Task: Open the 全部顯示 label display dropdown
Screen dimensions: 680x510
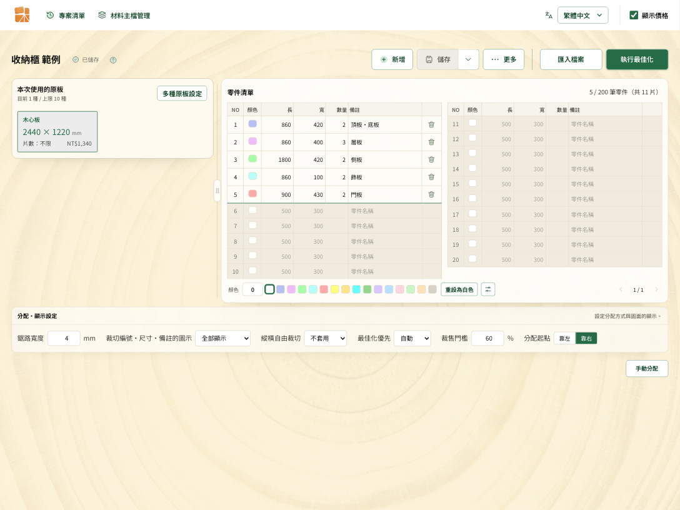Action: click(x=223, y=338)
